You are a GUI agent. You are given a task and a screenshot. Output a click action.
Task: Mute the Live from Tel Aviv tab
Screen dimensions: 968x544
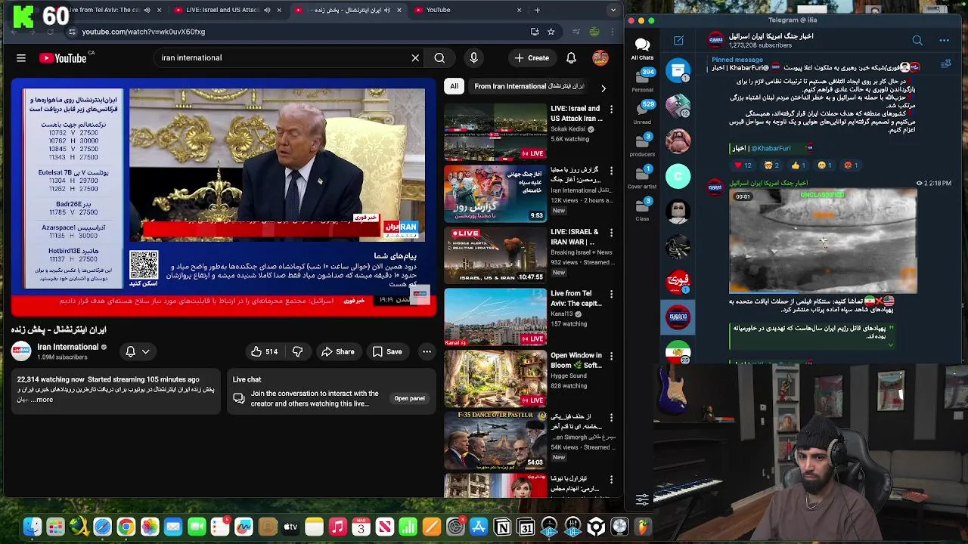pyautogui.click(x=147, y=10)
